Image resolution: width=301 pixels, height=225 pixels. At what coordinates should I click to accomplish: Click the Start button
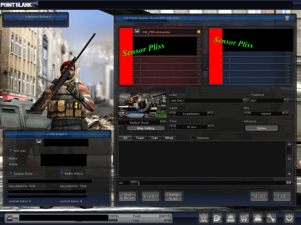[x=259, y=196]
